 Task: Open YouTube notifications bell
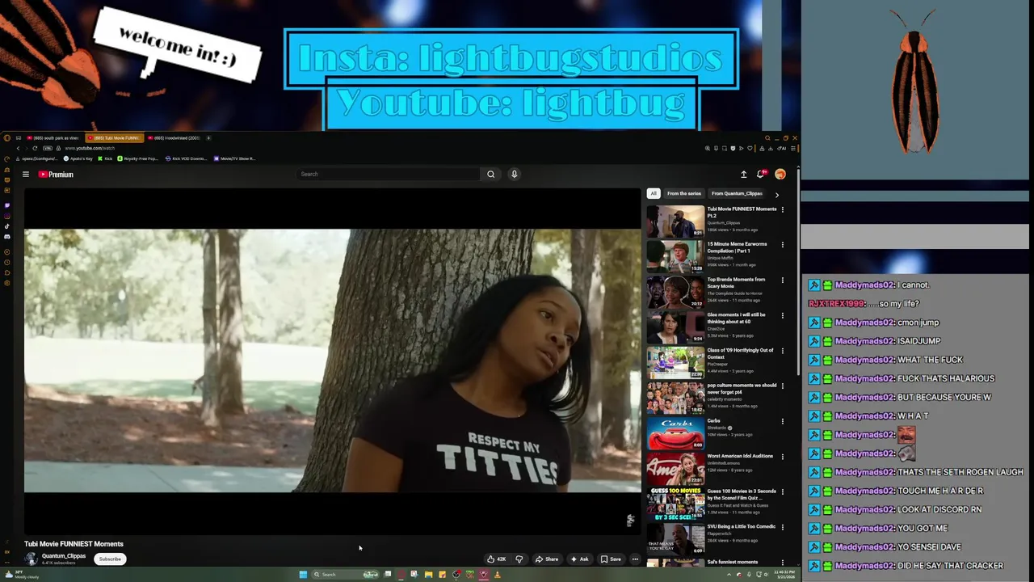coord(761,174)
